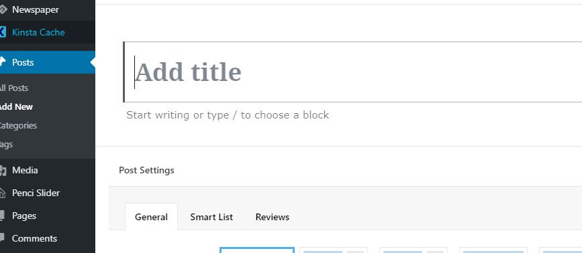
Task: Choose the second post template thumbnail
Action: coord(334,250)
